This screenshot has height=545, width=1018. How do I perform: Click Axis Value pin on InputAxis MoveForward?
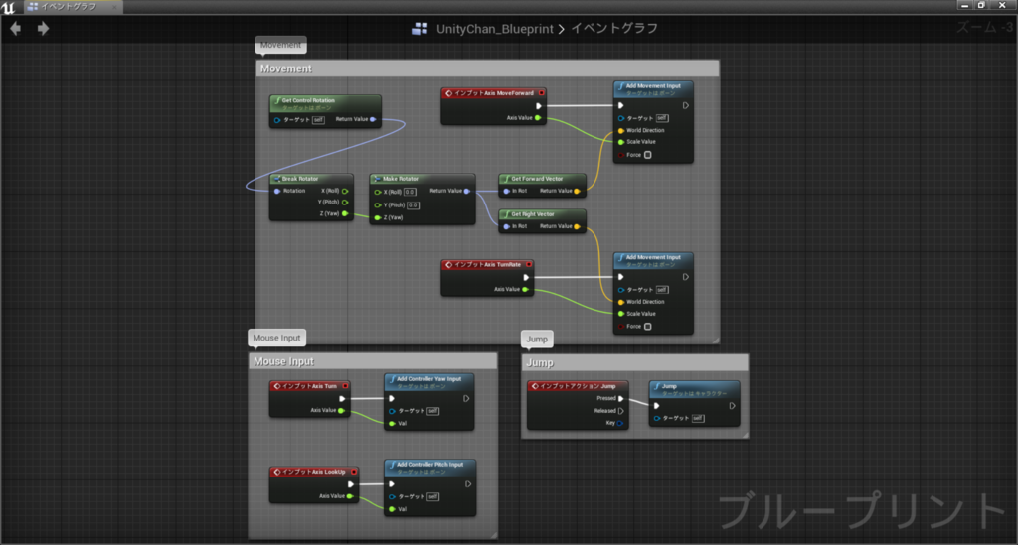click(538, 118)
